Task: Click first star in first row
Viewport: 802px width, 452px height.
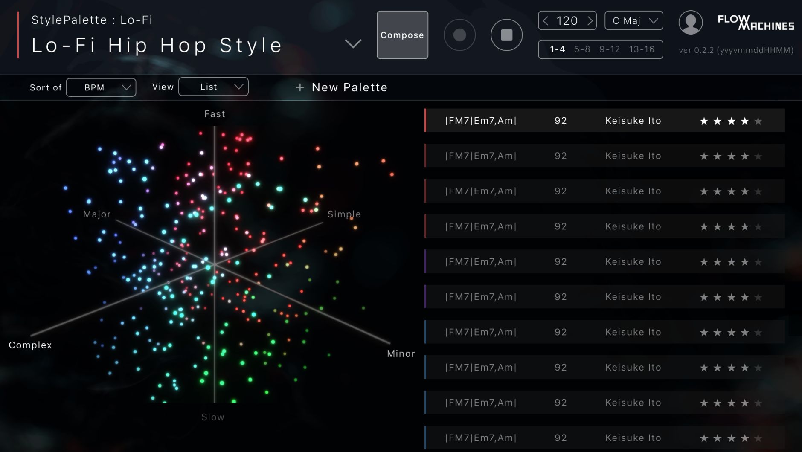Action: (704, 121)
